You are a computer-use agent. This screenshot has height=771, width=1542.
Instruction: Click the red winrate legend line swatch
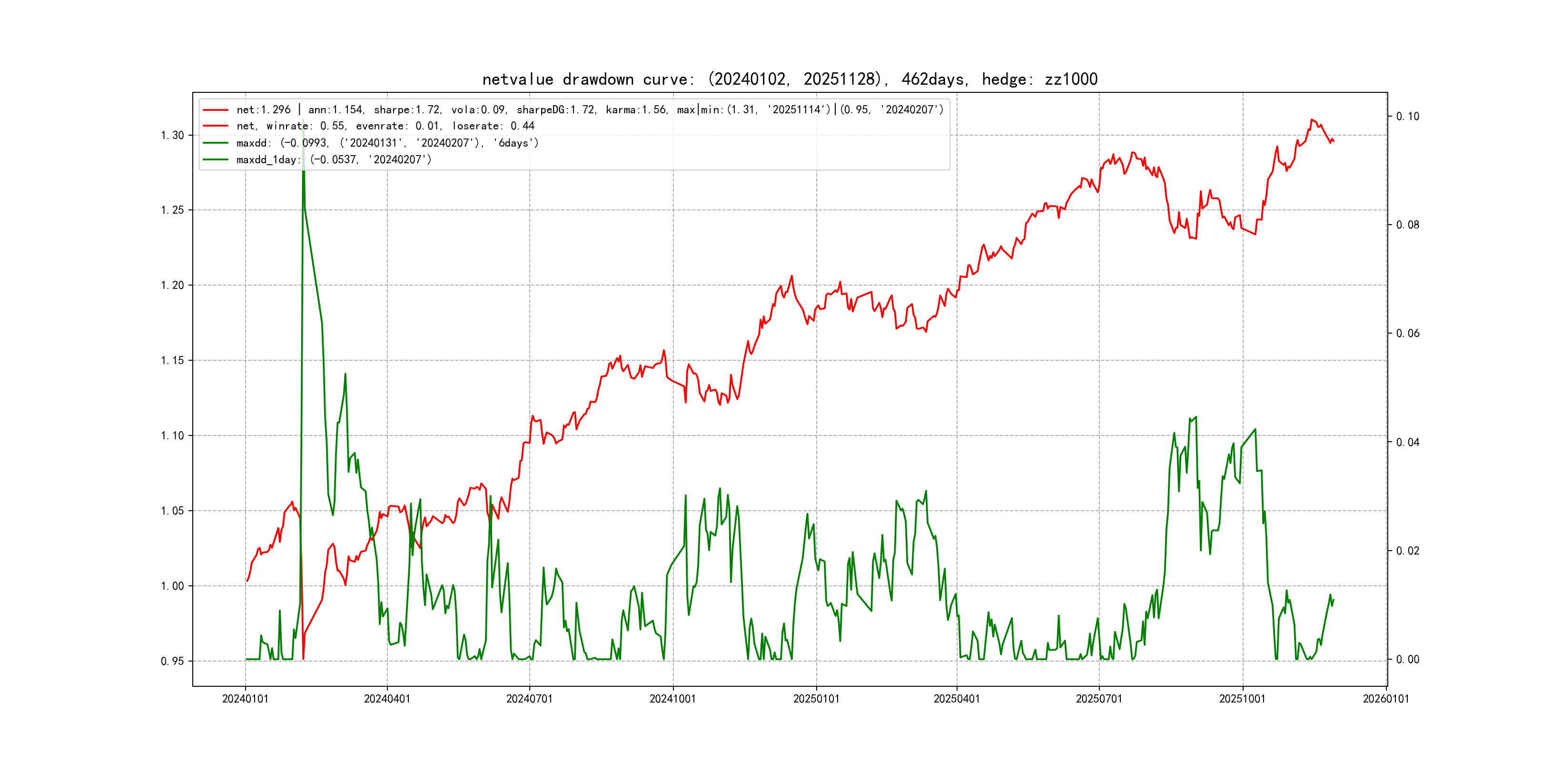216,126
